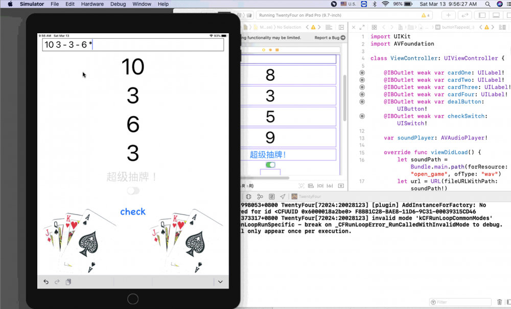This screenshot has width=511, height=309.
Task: Toggle the navigator panel visibility button
Action: pos(481,15)
